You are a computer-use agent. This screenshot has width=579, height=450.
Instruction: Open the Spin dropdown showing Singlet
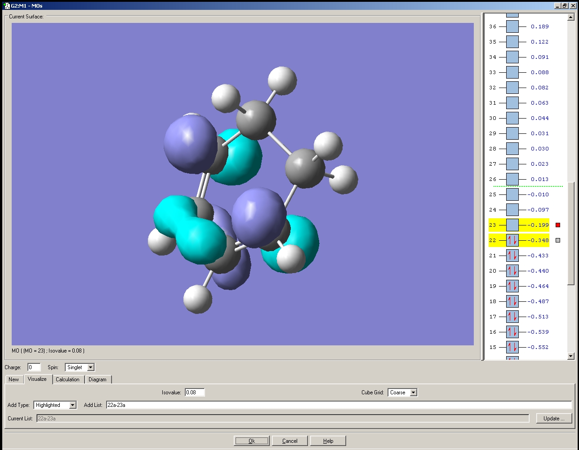tap(90, 367)
